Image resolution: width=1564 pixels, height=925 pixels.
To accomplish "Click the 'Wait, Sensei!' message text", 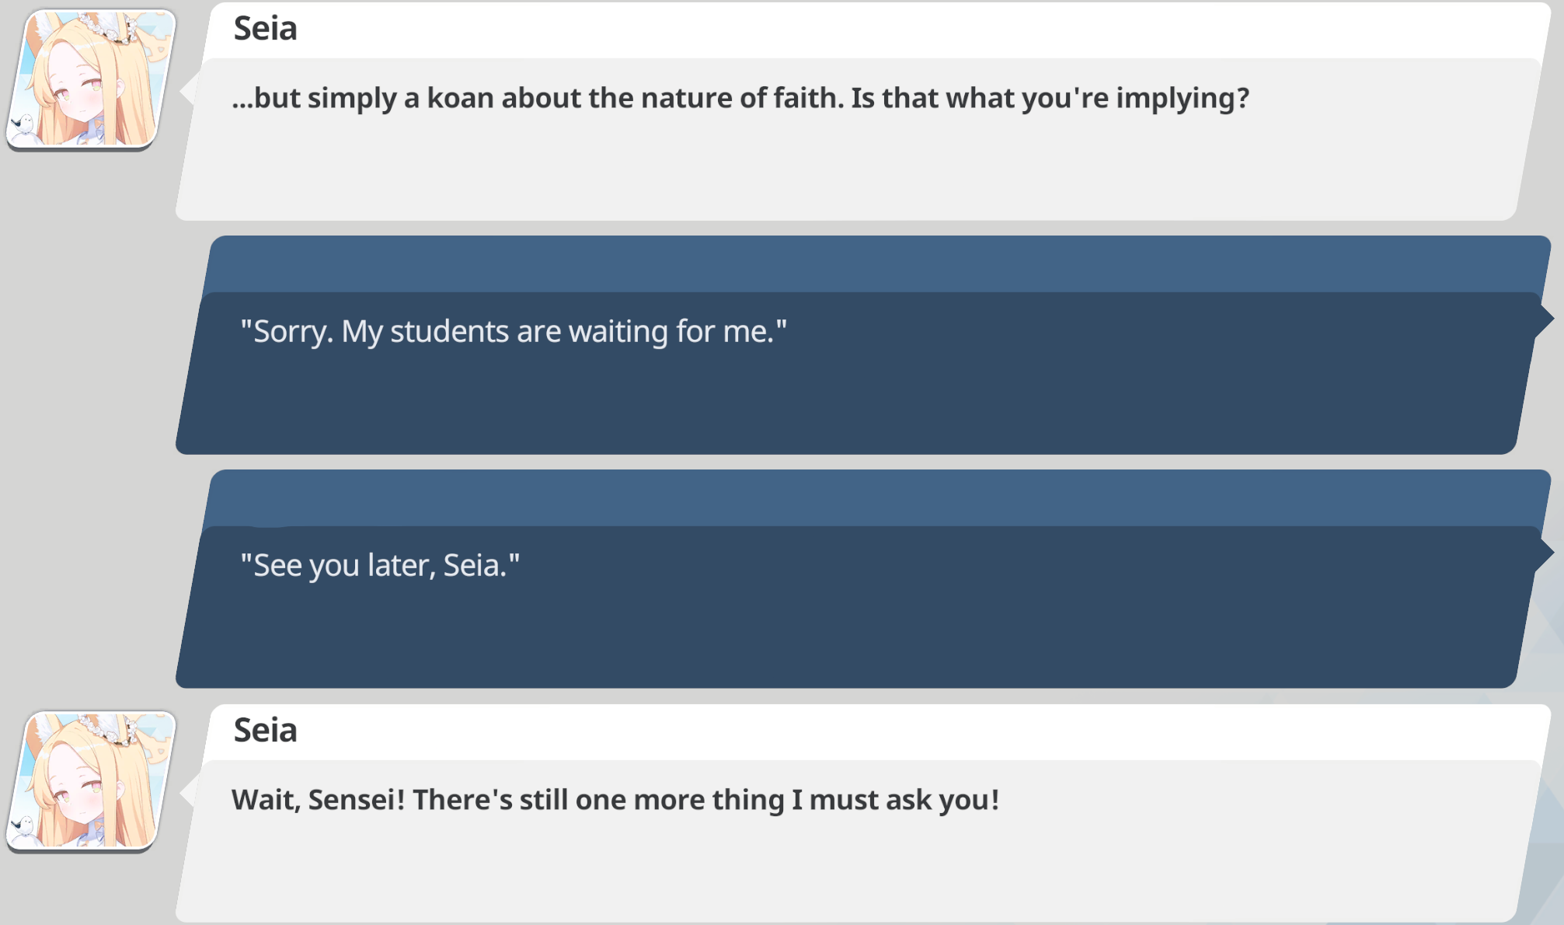I will click(x=615, y=800).
